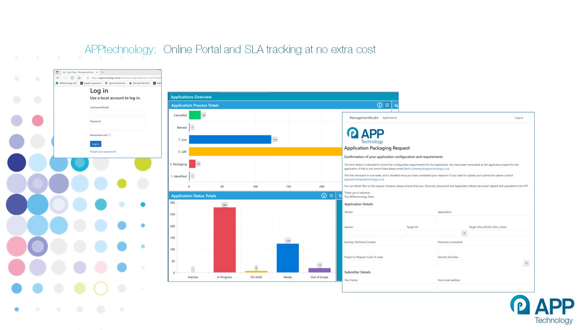
Task: Tick the Remember me checkbox
Action: point(110,135)
